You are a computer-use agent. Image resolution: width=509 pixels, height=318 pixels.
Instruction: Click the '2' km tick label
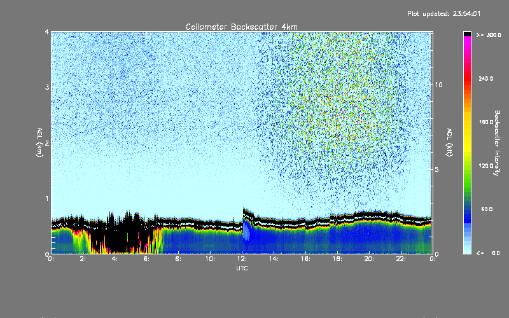tap(47, 142)
